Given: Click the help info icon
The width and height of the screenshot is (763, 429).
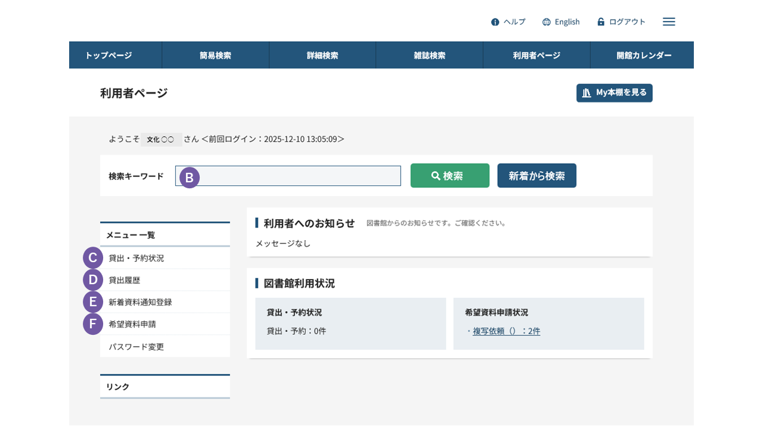Looking at the screenshot, I should click(495, 22).
